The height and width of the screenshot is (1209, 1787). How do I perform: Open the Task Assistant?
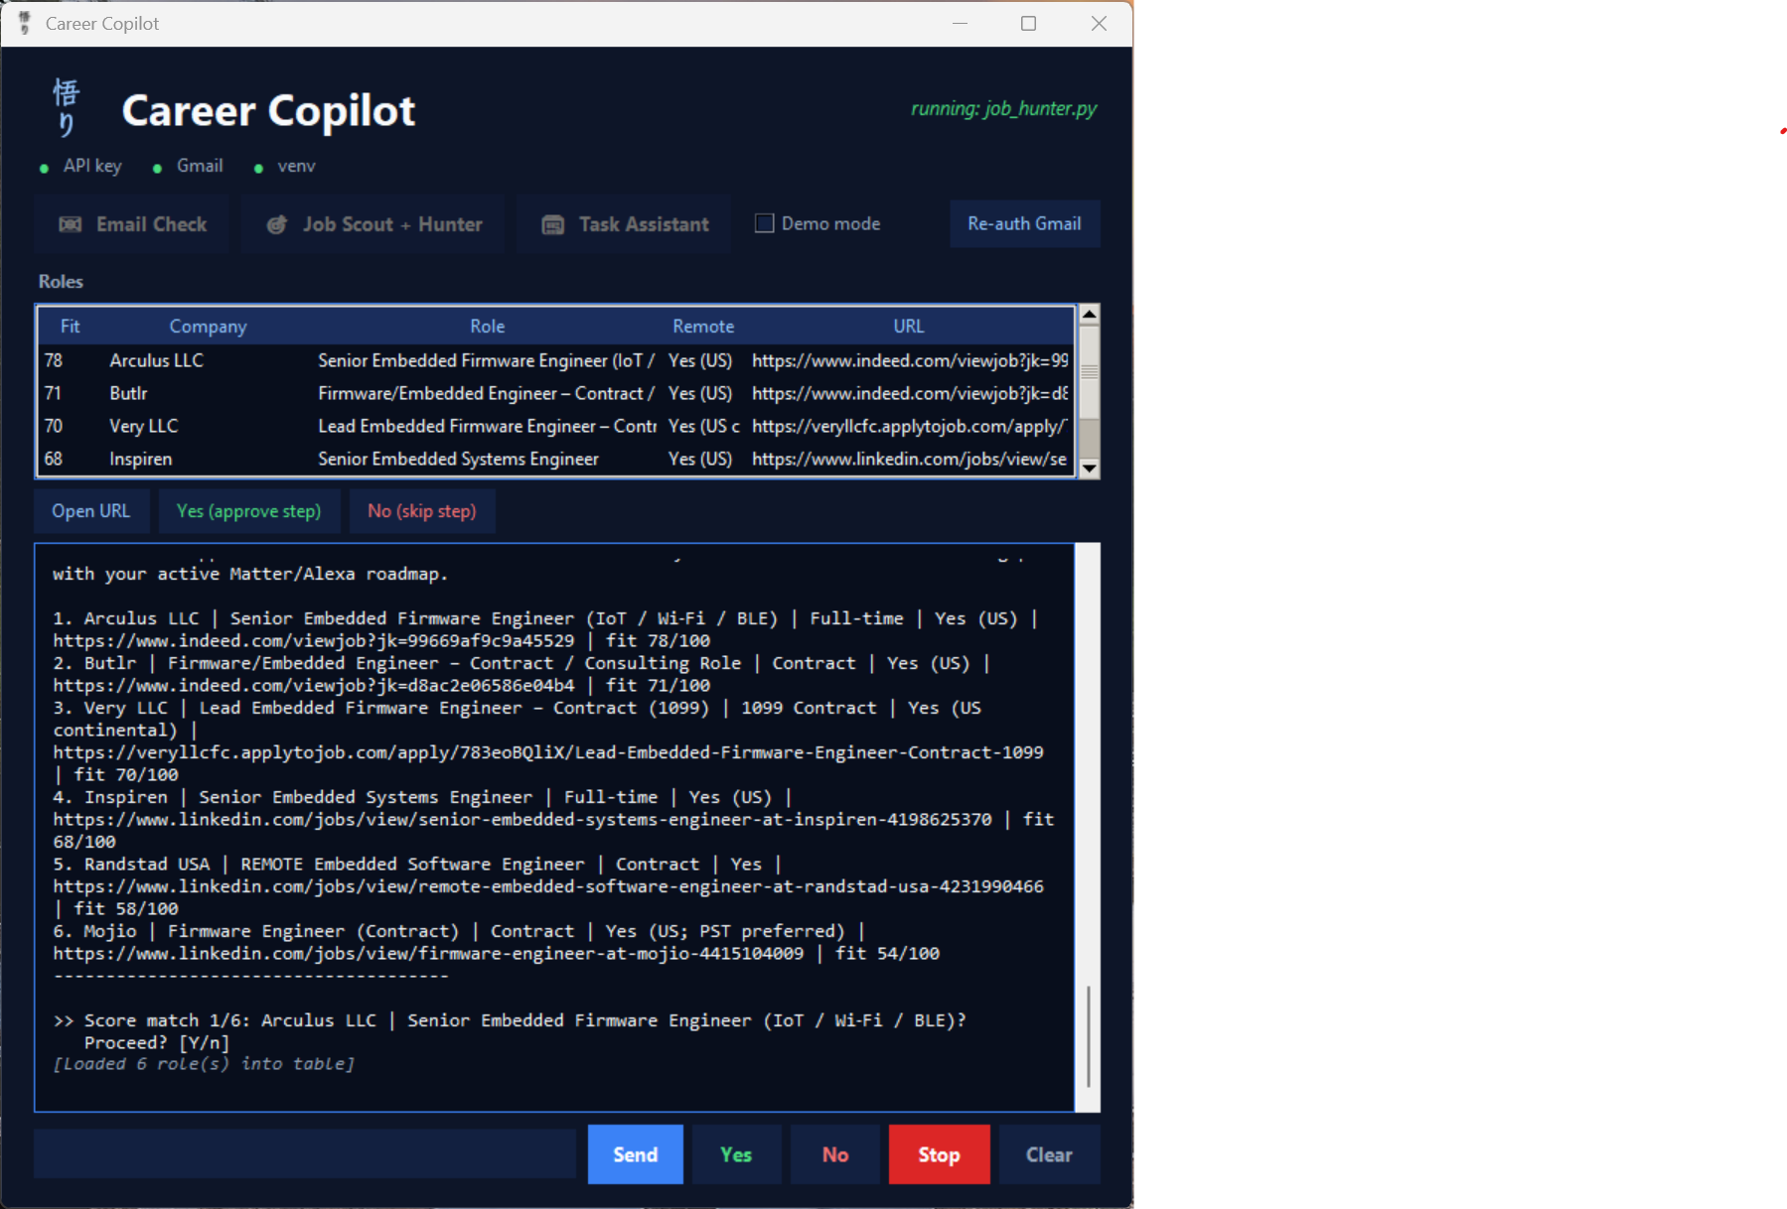pyautogui.click(x=625, y=224)
